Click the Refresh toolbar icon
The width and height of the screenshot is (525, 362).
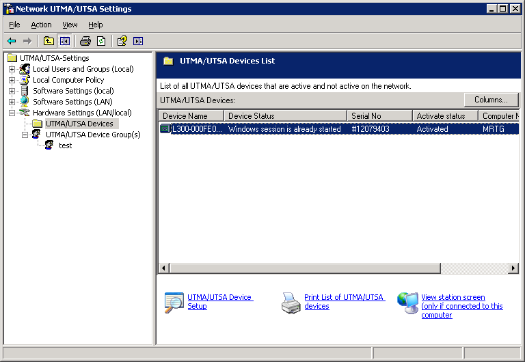[101, 41]
